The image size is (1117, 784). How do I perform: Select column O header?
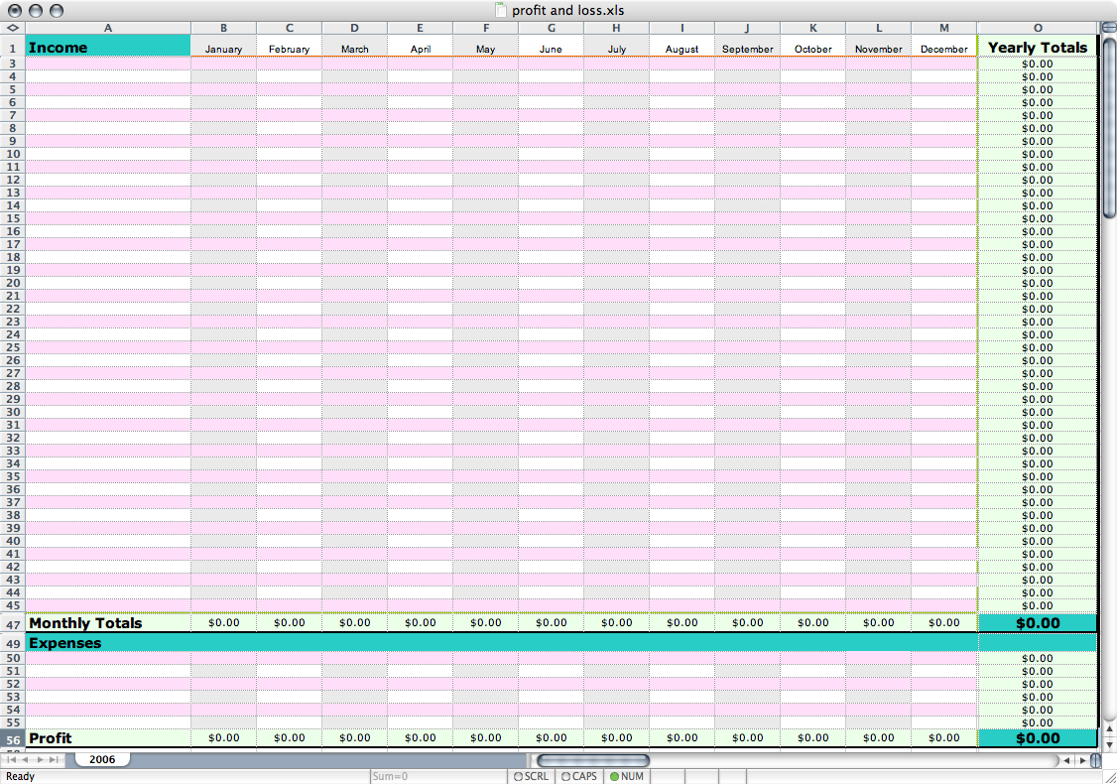(x=1037, y=28)
